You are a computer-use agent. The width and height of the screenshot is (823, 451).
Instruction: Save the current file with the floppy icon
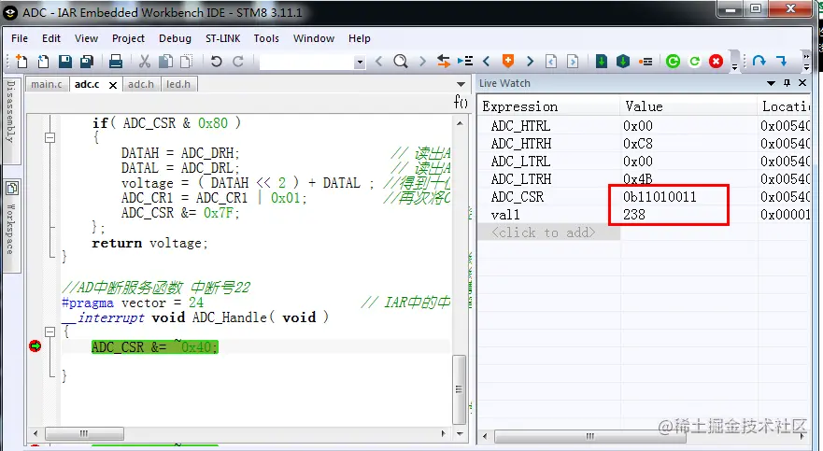(65, 62)
